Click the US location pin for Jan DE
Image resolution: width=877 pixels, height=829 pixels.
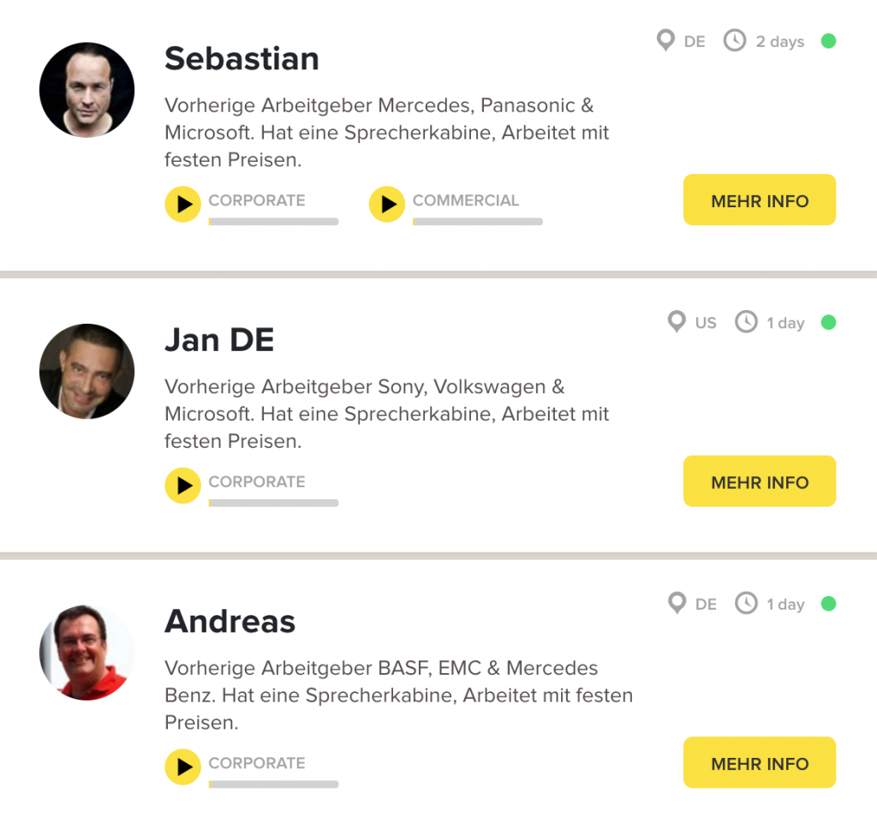(x=677, y=322)
